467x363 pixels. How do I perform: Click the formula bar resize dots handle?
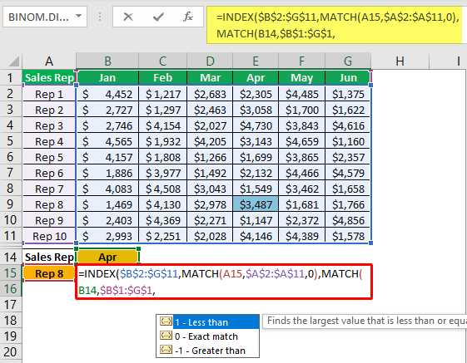click(100, 17)
